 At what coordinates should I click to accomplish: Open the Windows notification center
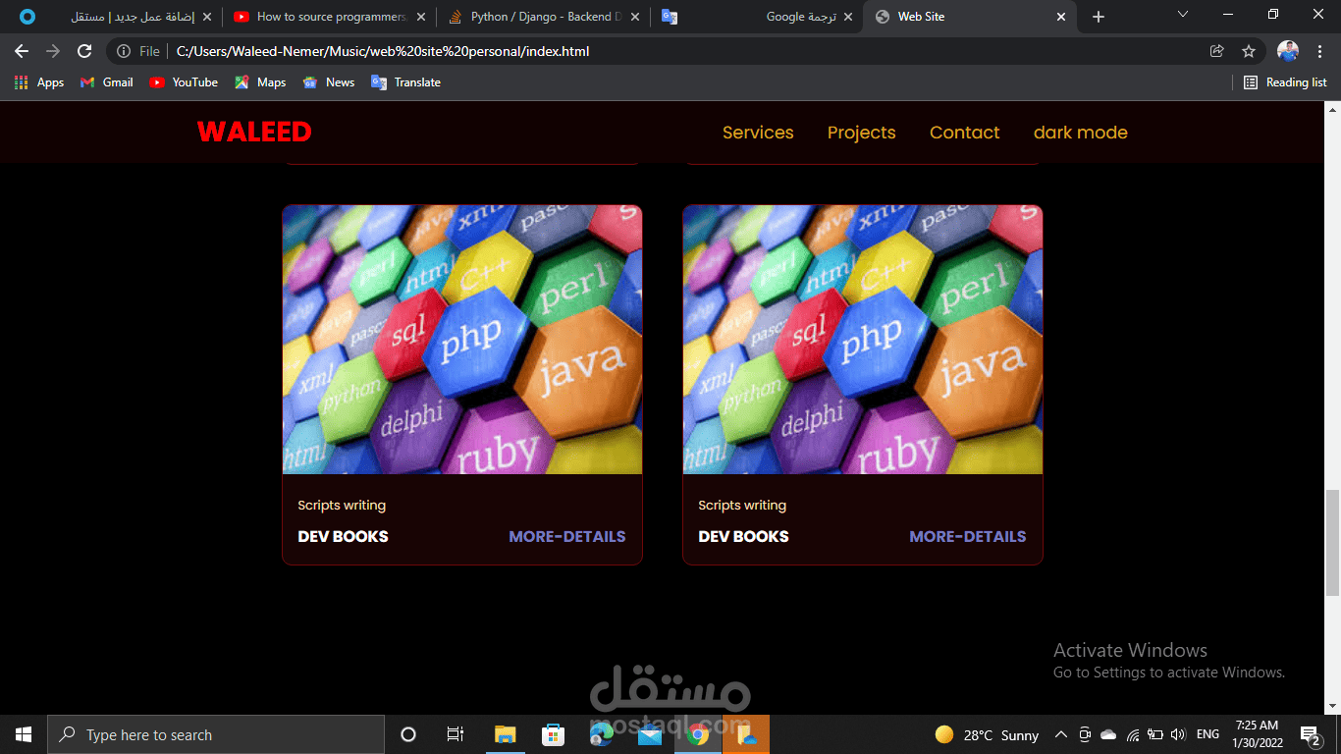pyautogui.click(x=1311, y=734)
